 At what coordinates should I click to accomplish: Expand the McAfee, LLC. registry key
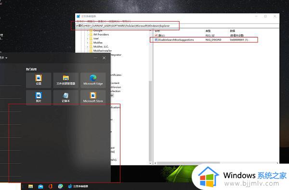[88, 47]
